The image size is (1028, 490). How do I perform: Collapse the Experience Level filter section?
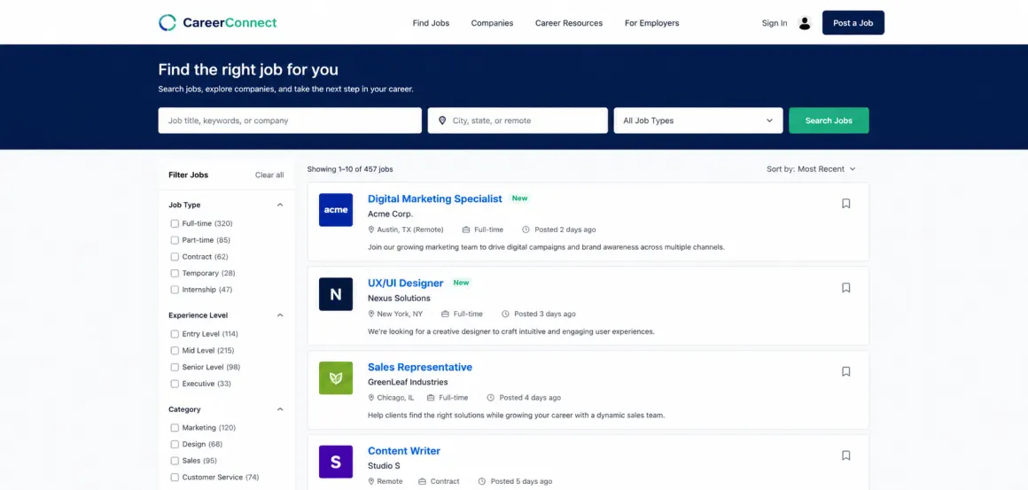[x=280, y=315]
